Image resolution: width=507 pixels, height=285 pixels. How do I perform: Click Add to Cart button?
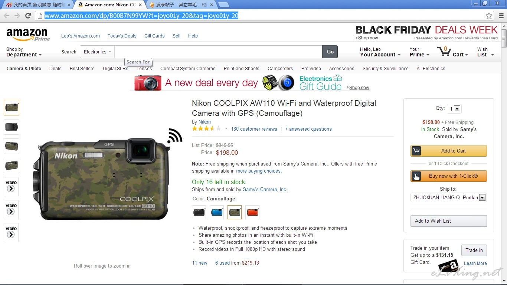448,151
